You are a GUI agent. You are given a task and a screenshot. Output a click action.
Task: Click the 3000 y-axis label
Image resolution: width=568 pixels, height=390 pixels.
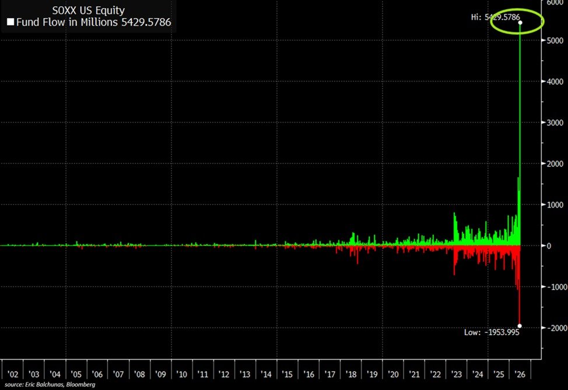click(x=555, y=122)
